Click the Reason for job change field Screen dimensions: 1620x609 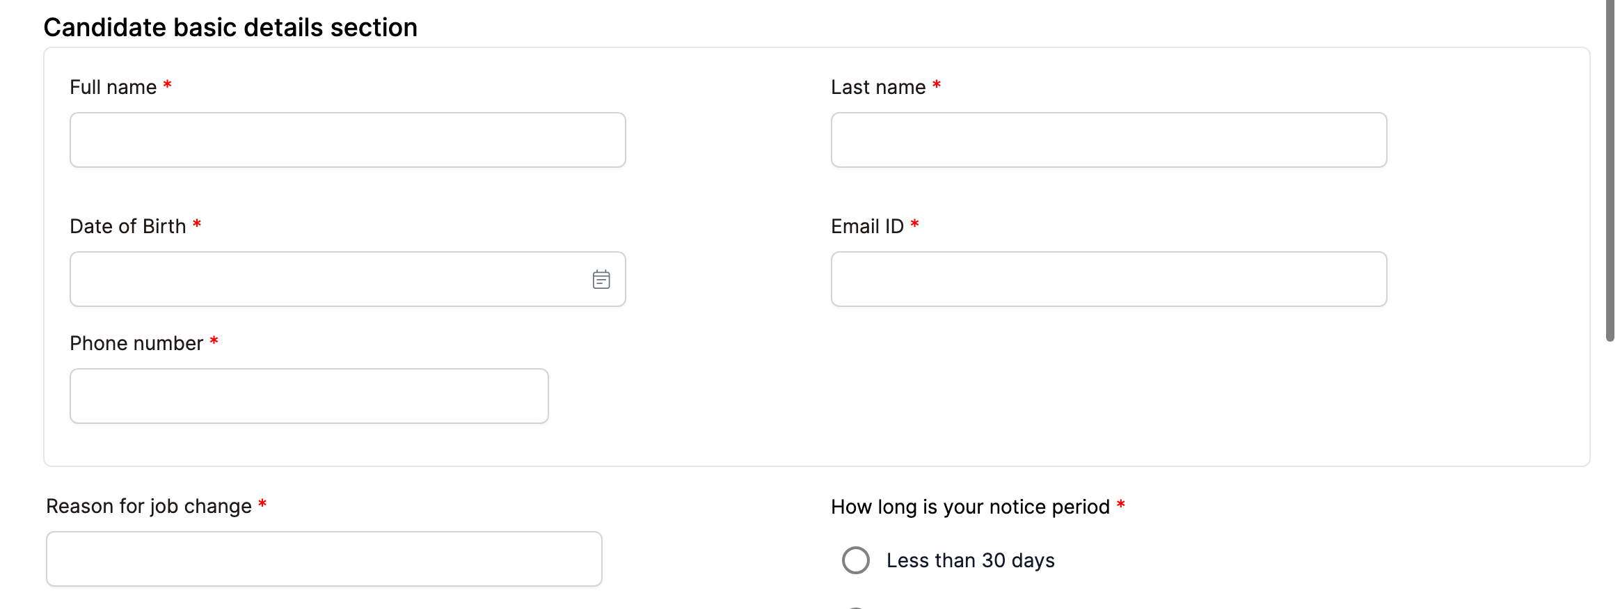pos(324,559)
